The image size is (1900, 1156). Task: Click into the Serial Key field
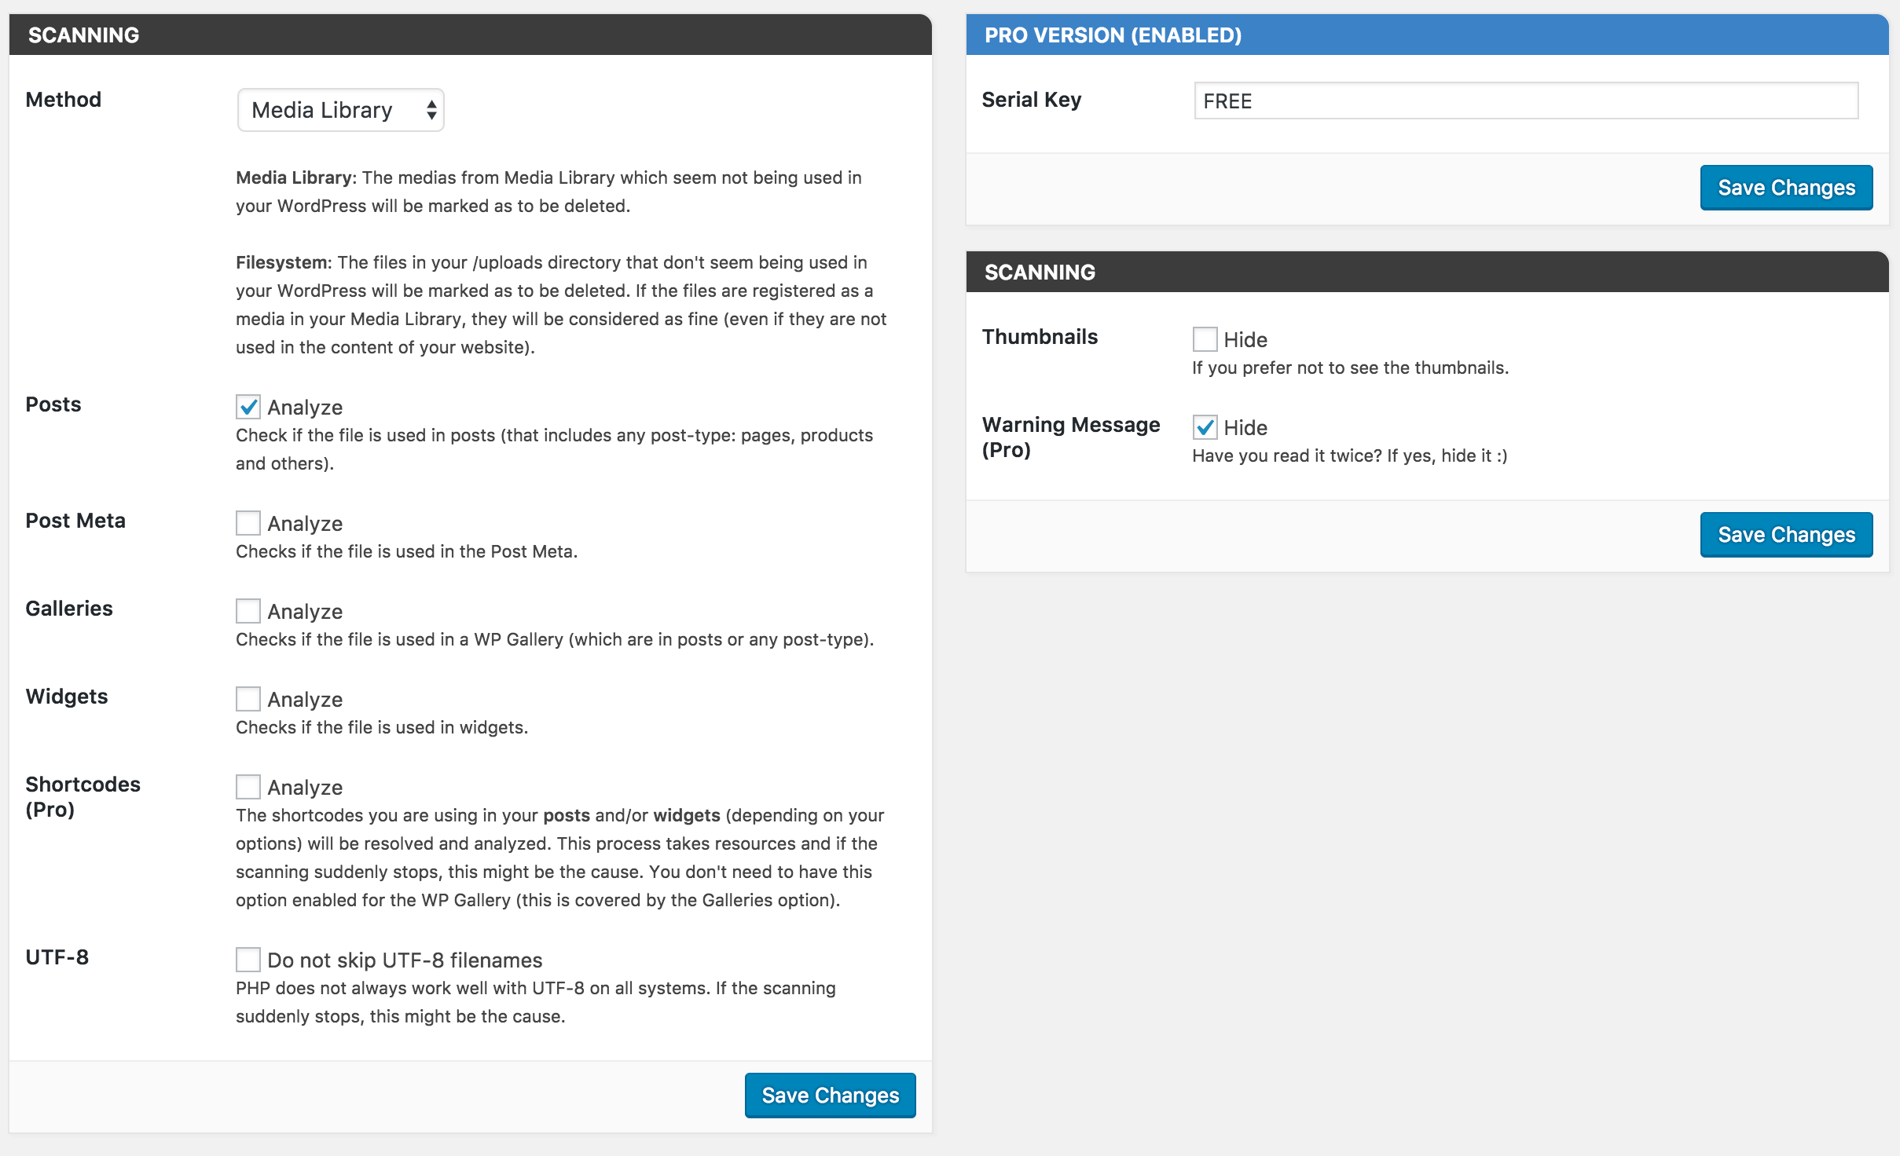pos(1526,101)
